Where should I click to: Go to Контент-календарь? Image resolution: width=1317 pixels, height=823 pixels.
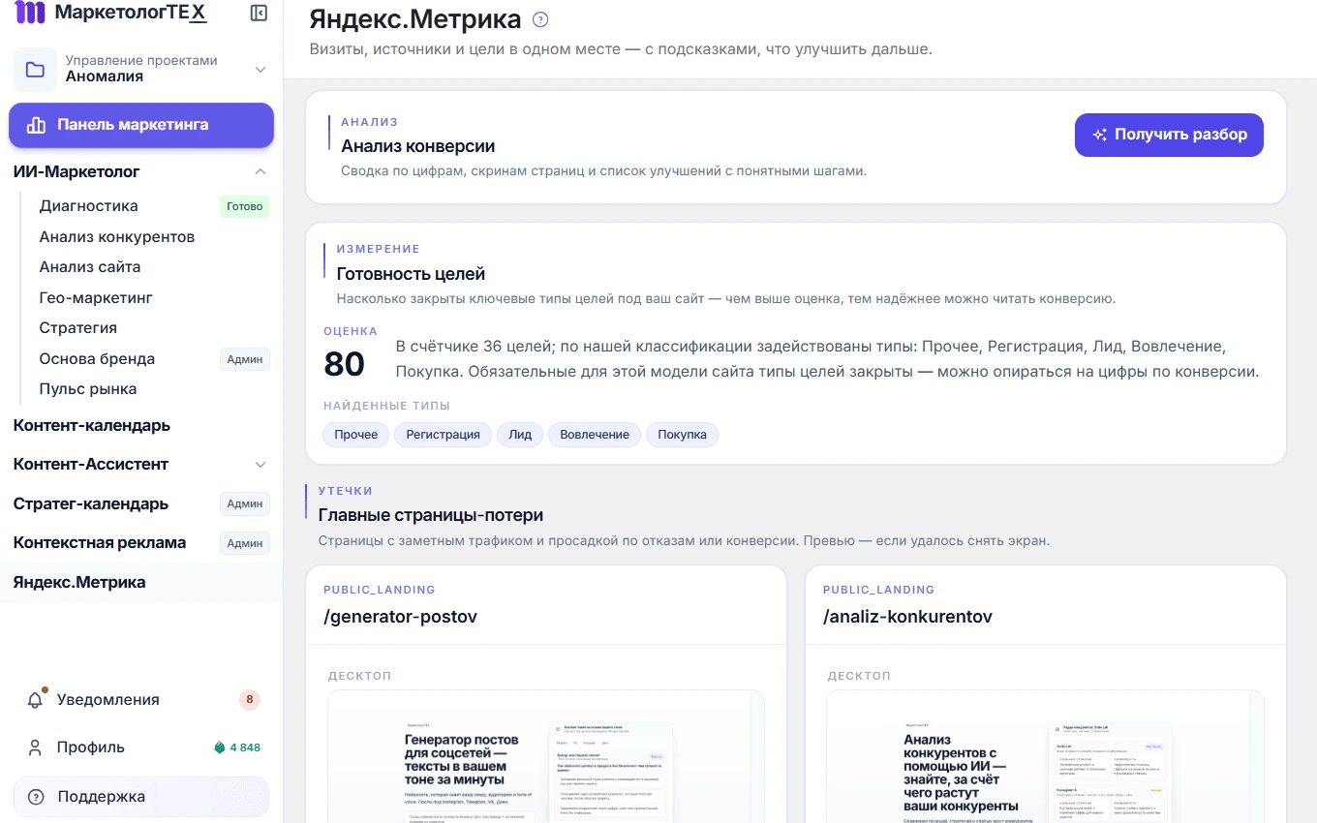[x=92, y=425]
